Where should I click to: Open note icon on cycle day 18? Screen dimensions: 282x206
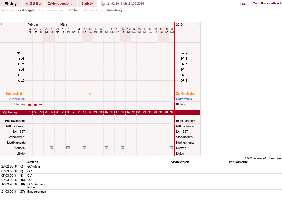coord(122,148)
